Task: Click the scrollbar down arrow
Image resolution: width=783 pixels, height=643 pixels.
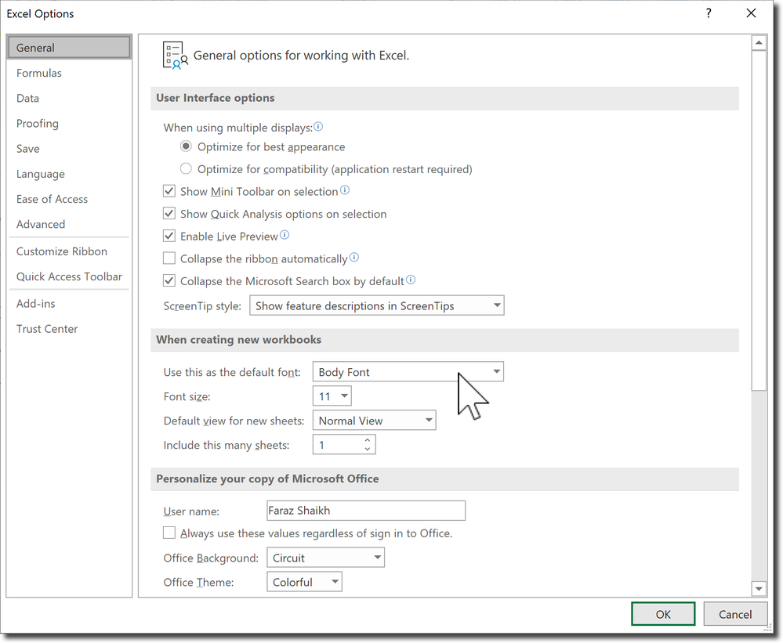Action: (x=759, y=589)
